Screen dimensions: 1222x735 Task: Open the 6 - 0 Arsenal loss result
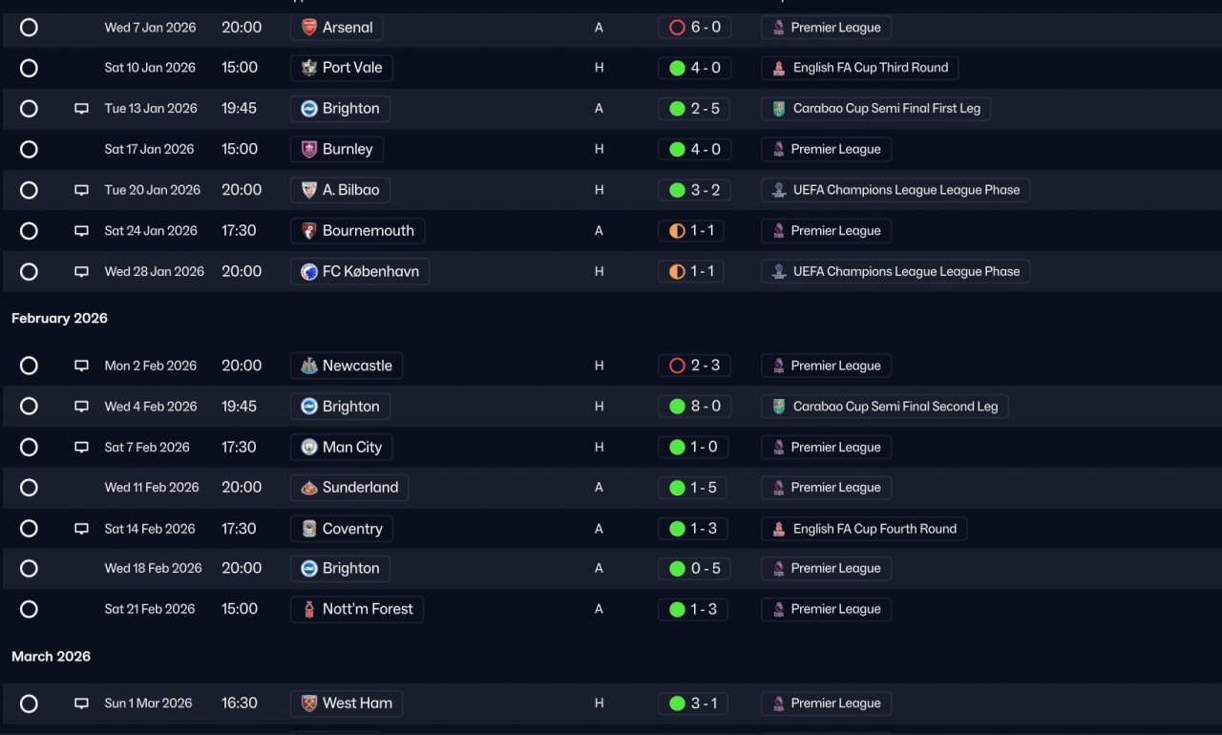click(695, 28)
